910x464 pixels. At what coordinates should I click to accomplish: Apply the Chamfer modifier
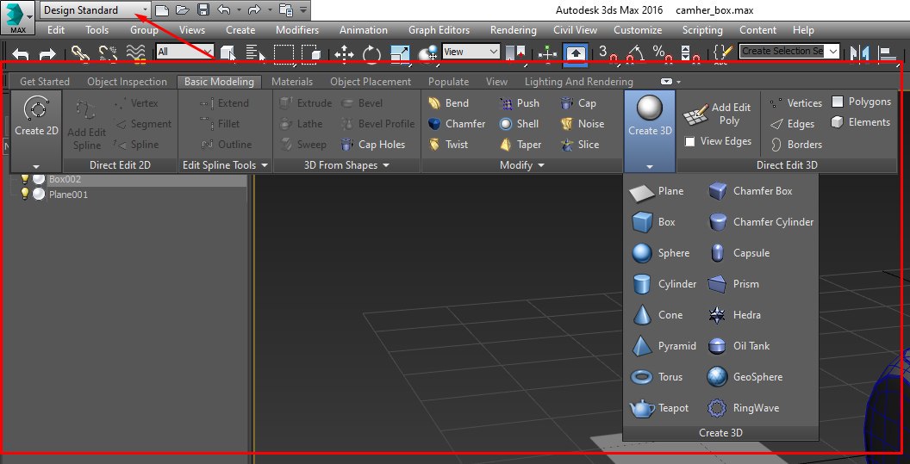[457, 124]
